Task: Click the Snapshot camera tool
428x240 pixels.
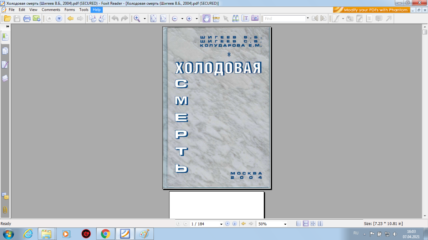Action: pyautogui.click(x=255, y=19)
